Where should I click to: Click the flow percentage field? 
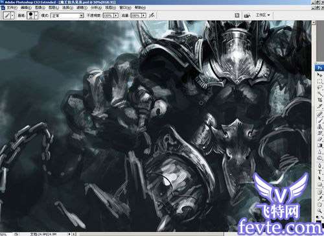coord(136,16)
